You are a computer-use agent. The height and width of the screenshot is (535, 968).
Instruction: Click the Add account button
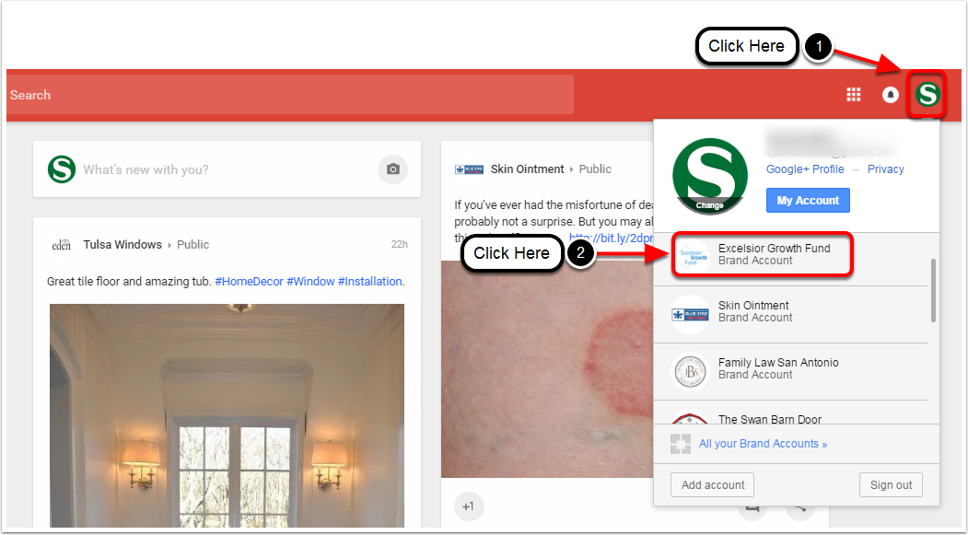713,485
